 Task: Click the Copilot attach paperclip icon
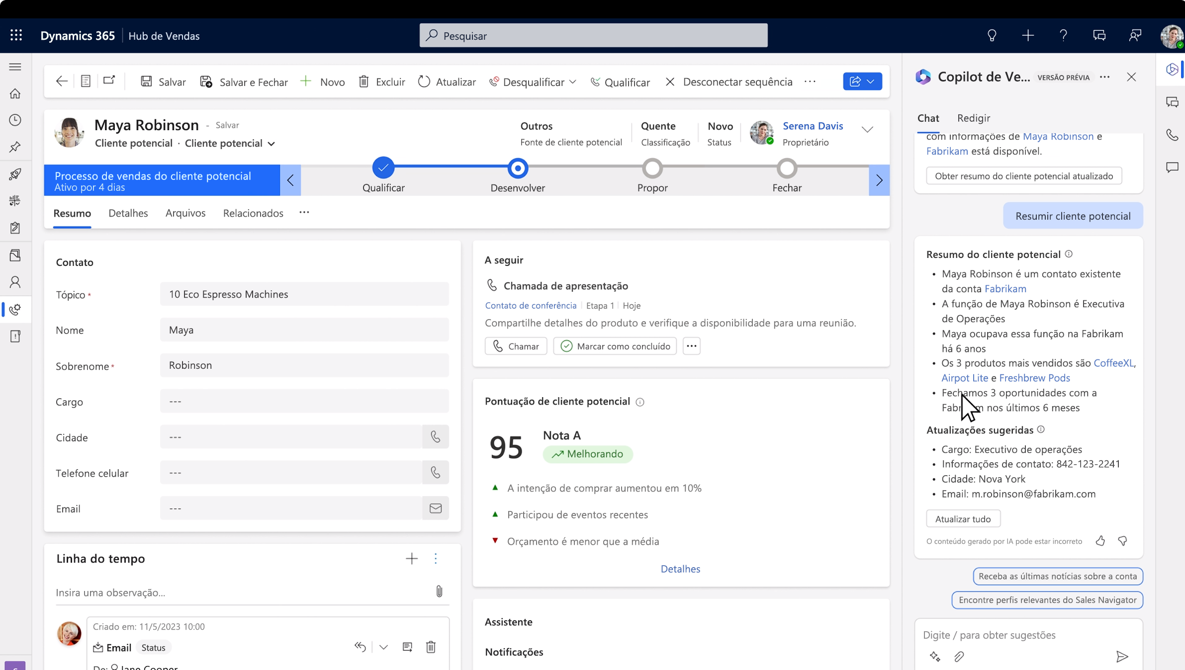point(959,657)
